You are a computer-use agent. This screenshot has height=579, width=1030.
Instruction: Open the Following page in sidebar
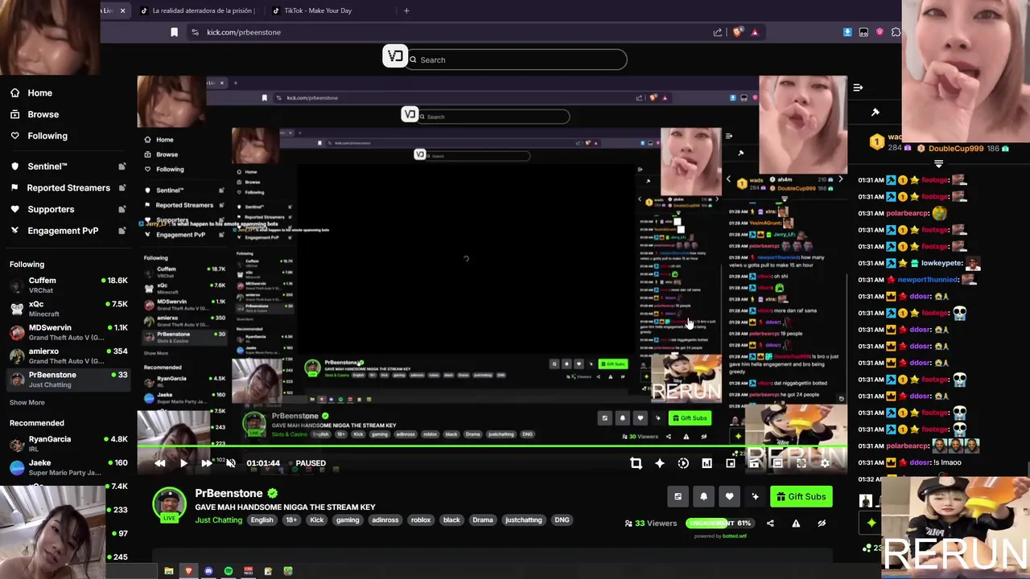click(39, 136)
